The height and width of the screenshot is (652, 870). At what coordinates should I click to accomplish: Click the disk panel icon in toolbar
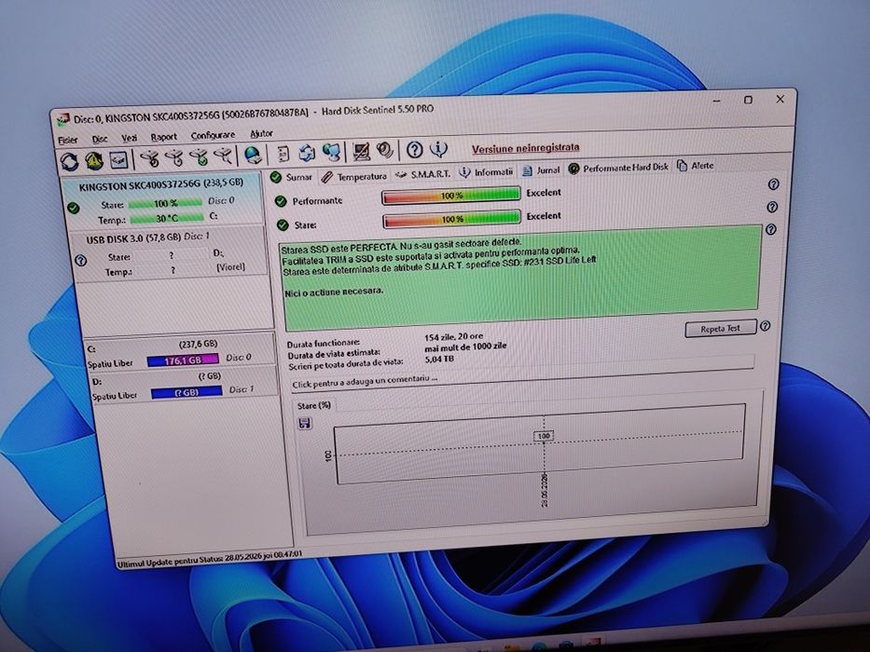[x=118, y=160]
